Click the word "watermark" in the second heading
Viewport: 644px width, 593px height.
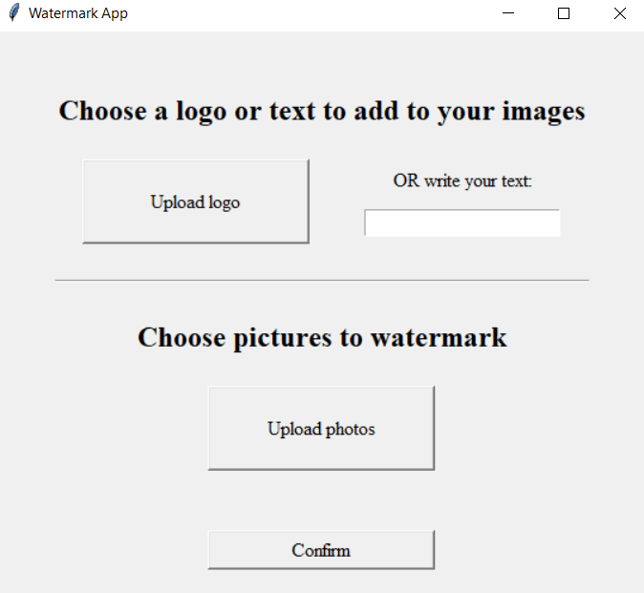[x=439, y=338]
